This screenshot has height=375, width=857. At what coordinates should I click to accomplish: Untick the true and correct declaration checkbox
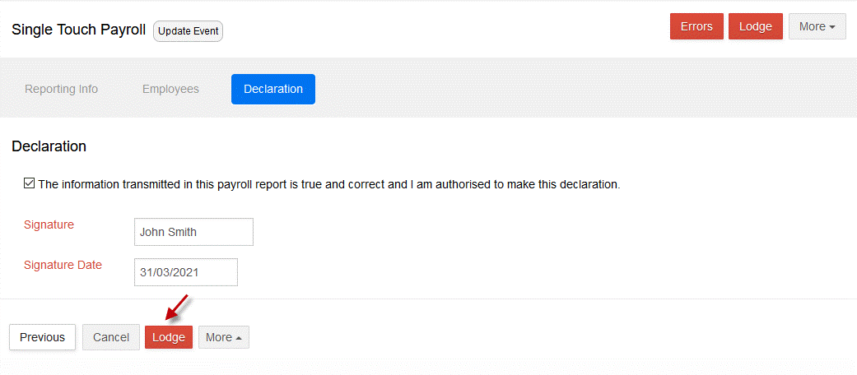click(x=29, y=184)
